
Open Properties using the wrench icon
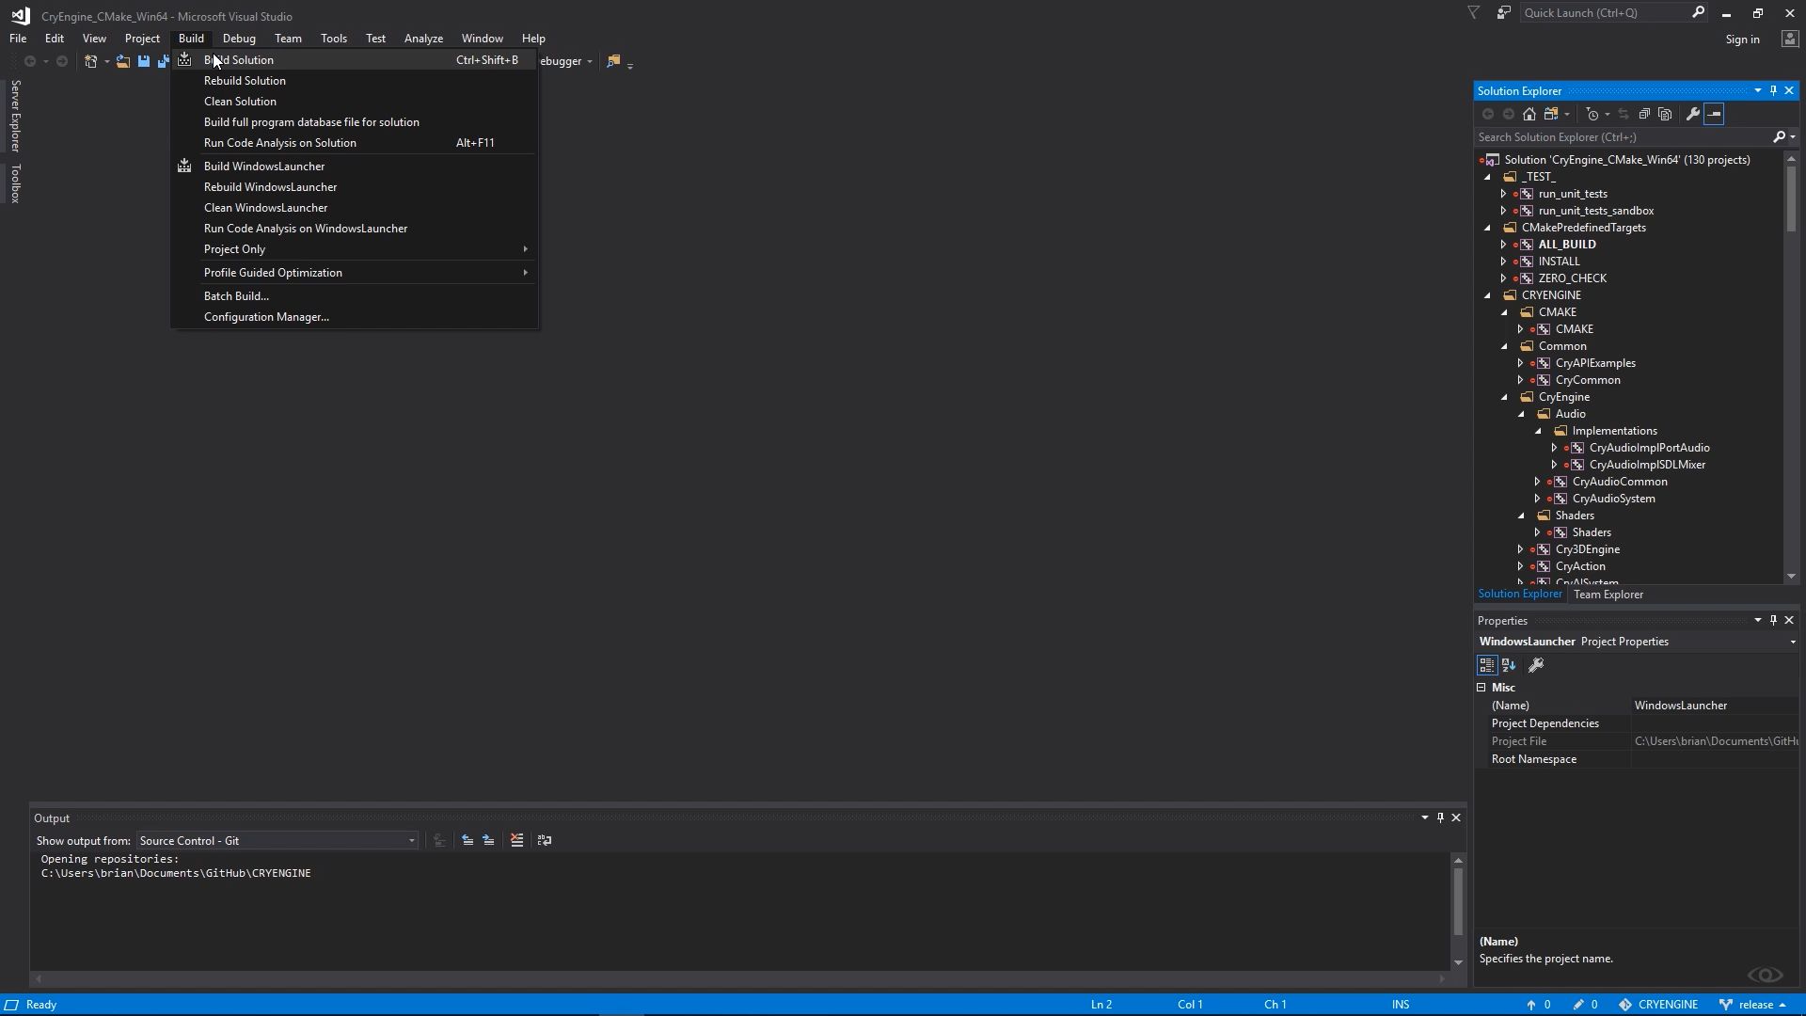pyautogui.click(x=1692, y=114)
